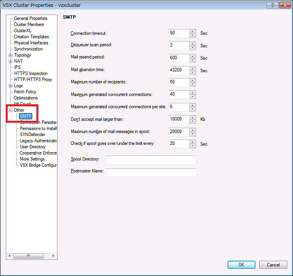Decrease Maximum generated concurrent connections value
Screen dimensions: 293x276
coord(192,97)
